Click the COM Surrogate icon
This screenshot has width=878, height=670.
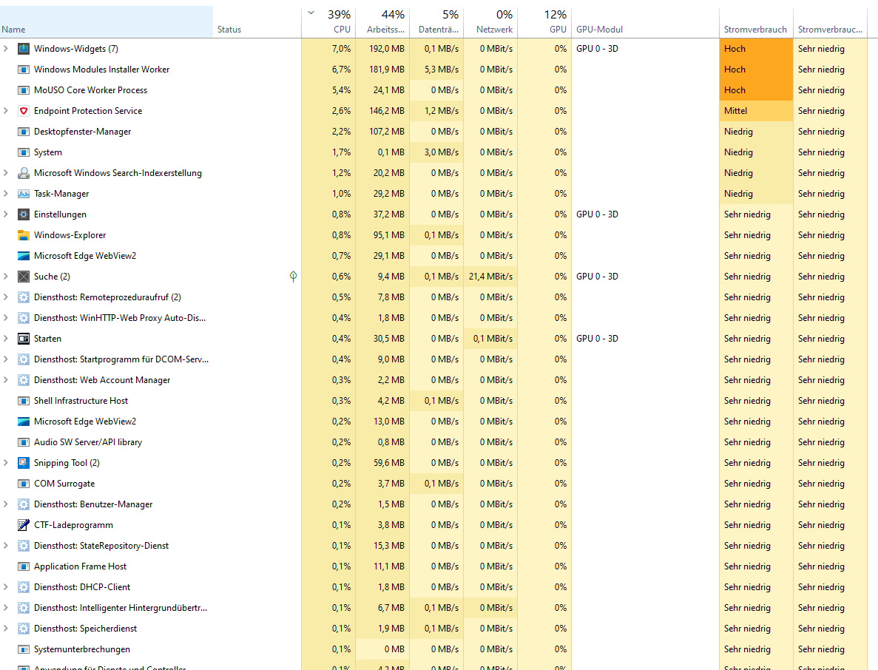click(x=24, y=484)
